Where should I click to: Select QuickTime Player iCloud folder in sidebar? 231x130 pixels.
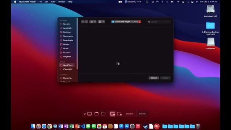(x=67, y=65)
